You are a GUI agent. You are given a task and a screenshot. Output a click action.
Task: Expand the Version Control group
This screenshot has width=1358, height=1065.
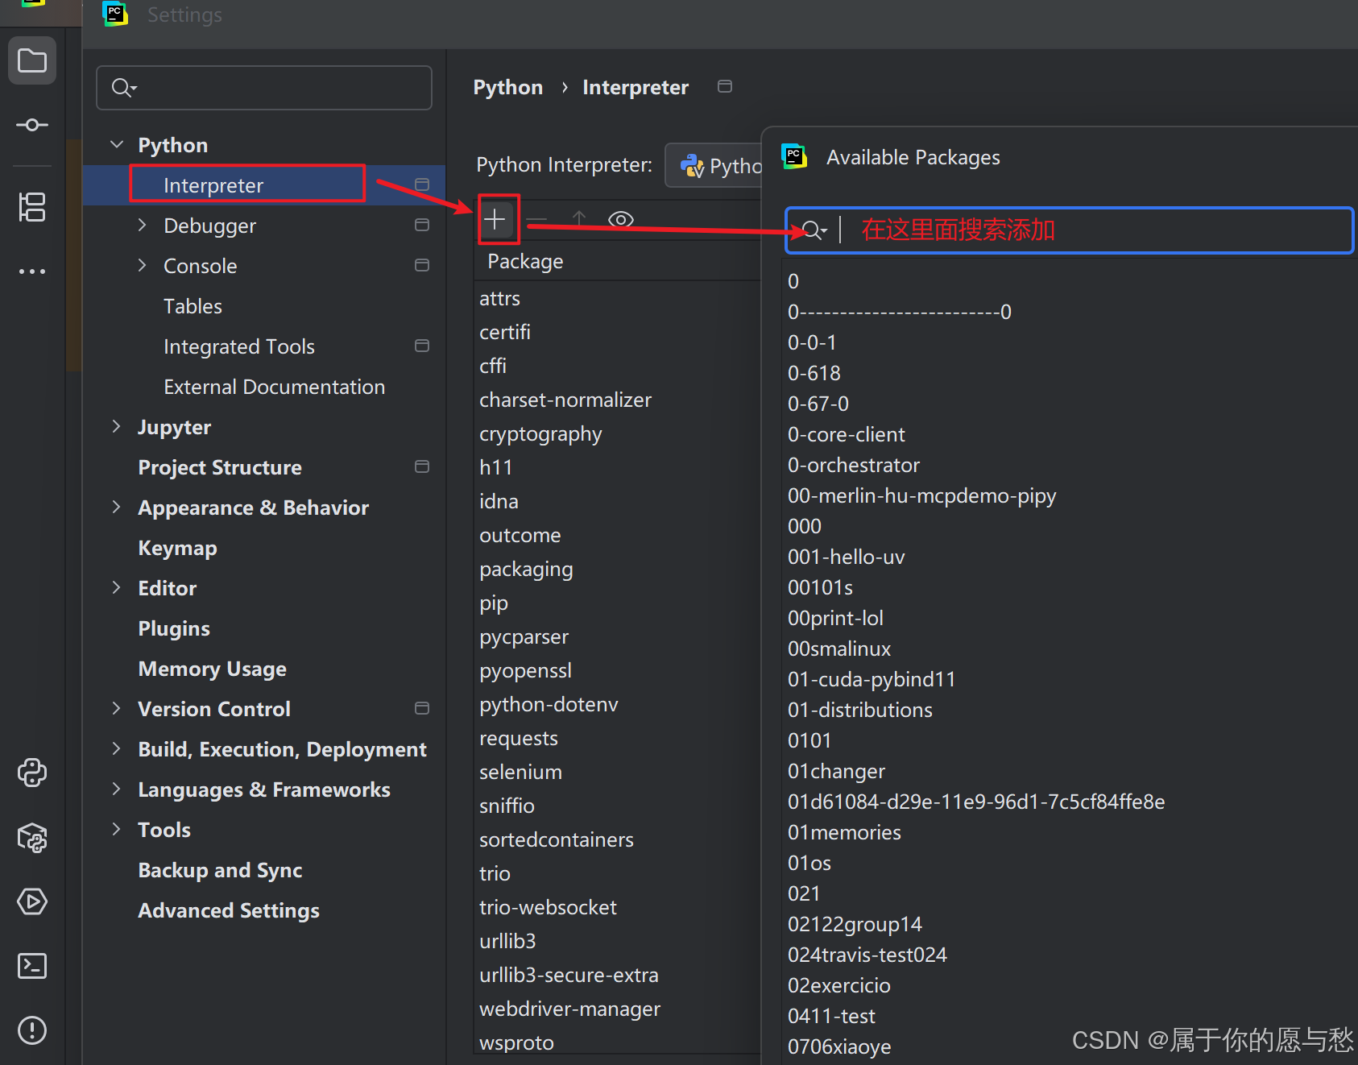117,708
